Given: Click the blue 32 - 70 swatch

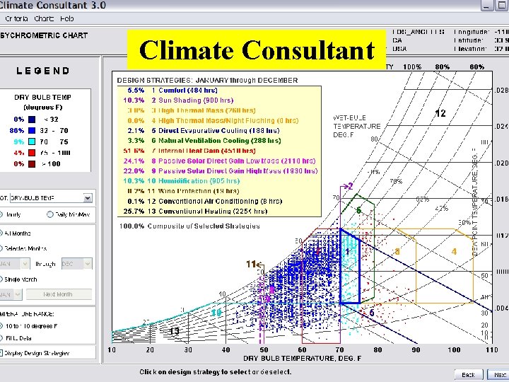Looking at the screenshot, I should (x=32, y=131).
